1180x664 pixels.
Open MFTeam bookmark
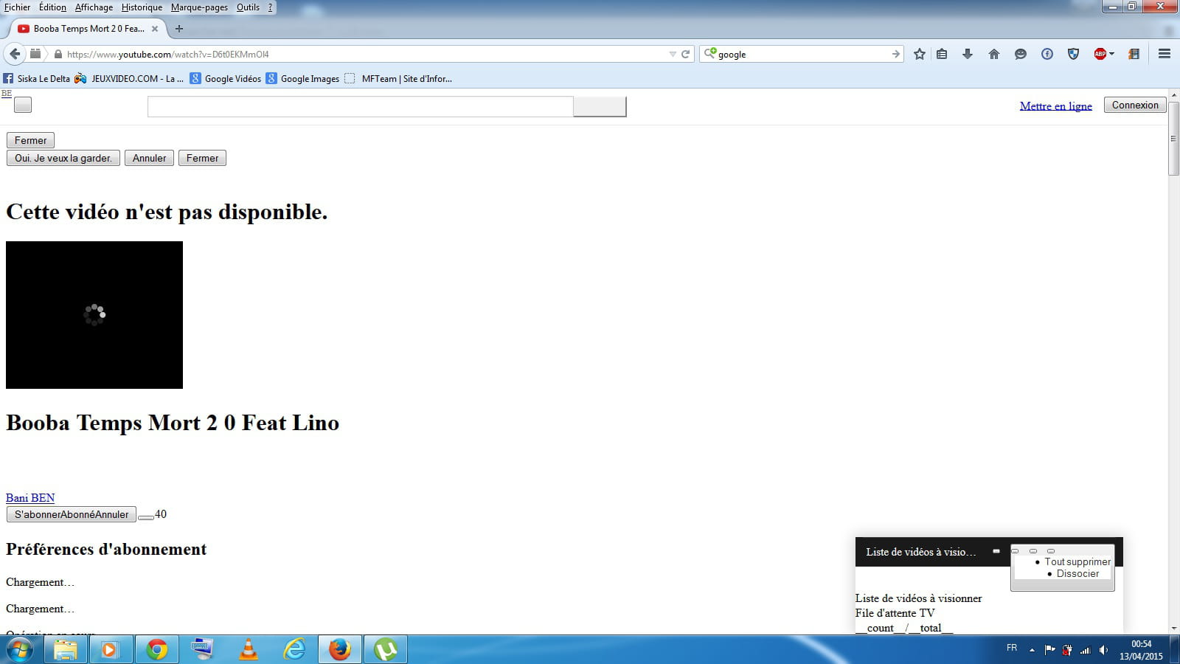tap(398, 78)
